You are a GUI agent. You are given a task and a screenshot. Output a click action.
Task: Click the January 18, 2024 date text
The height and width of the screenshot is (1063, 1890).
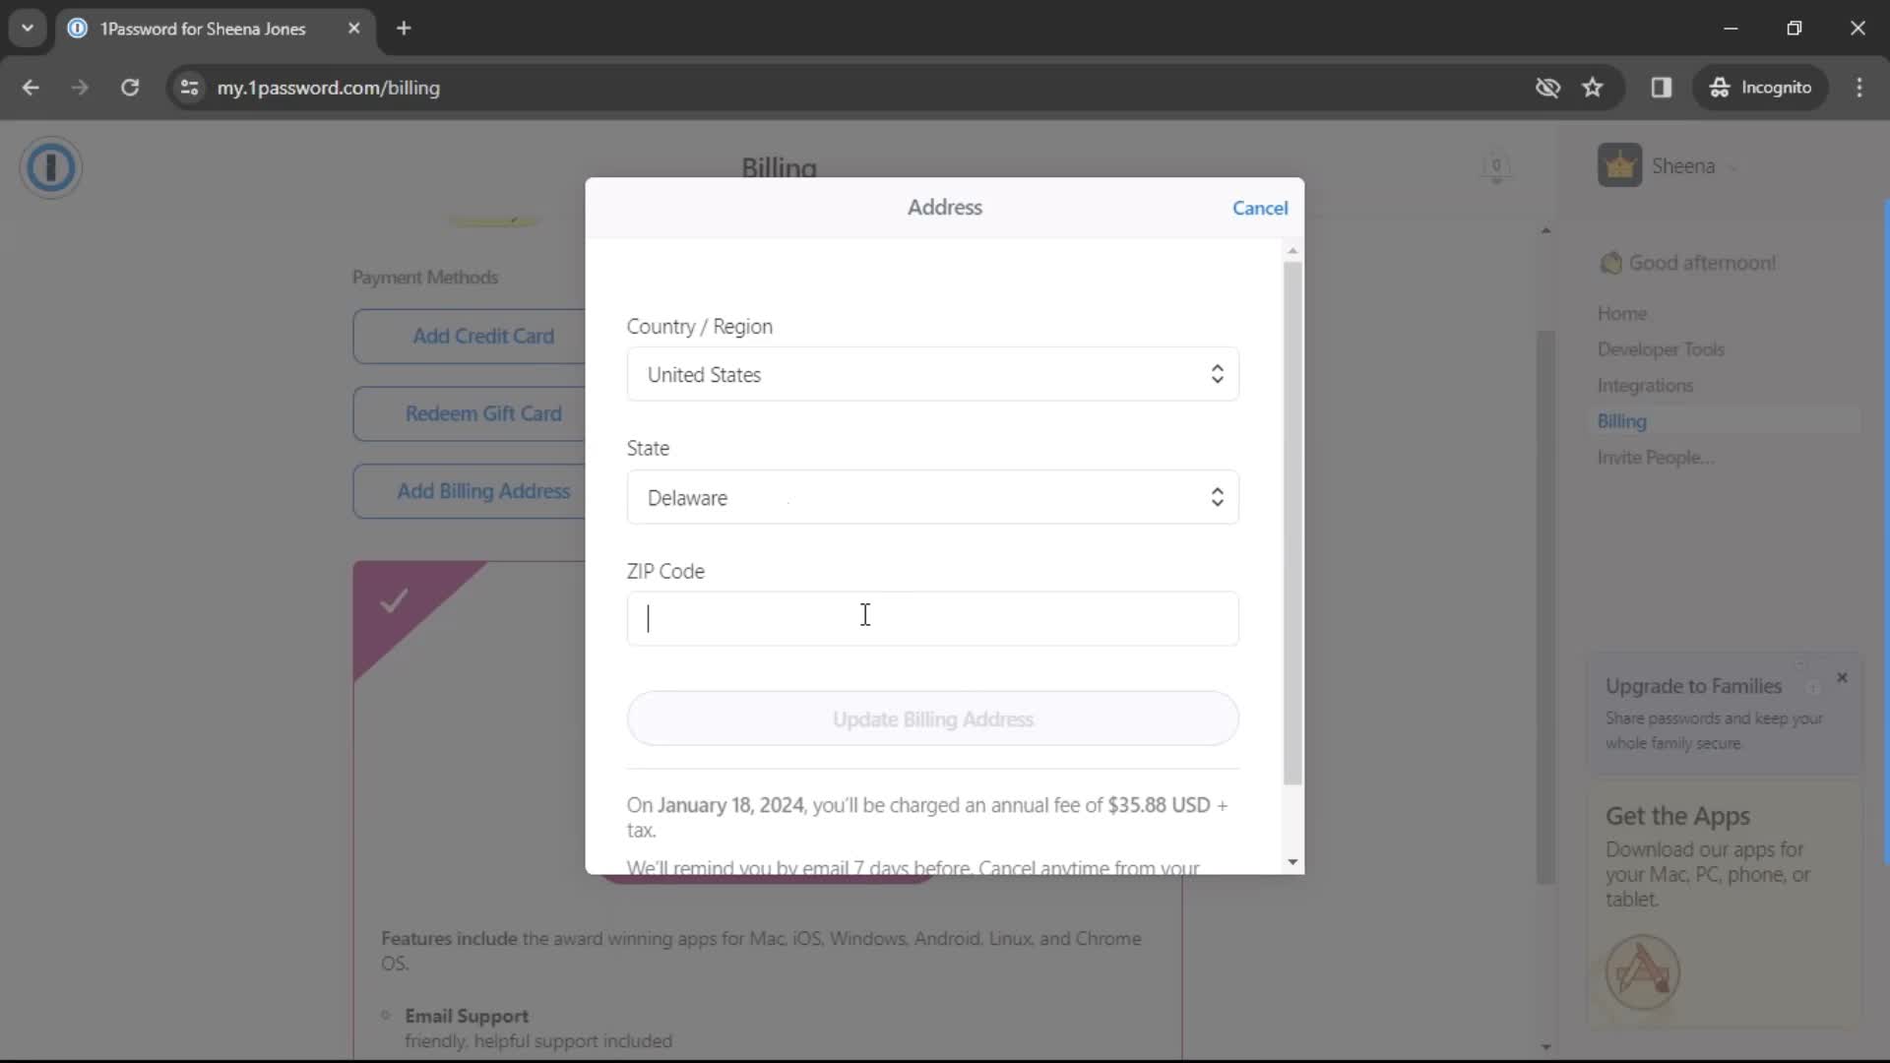(730, 805)
